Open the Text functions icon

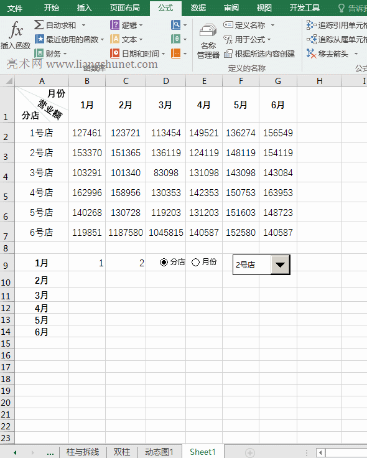[x=114, y=39]
